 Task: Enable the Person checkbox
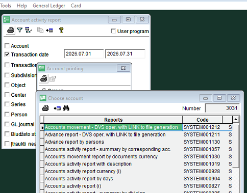click(7, 115)
